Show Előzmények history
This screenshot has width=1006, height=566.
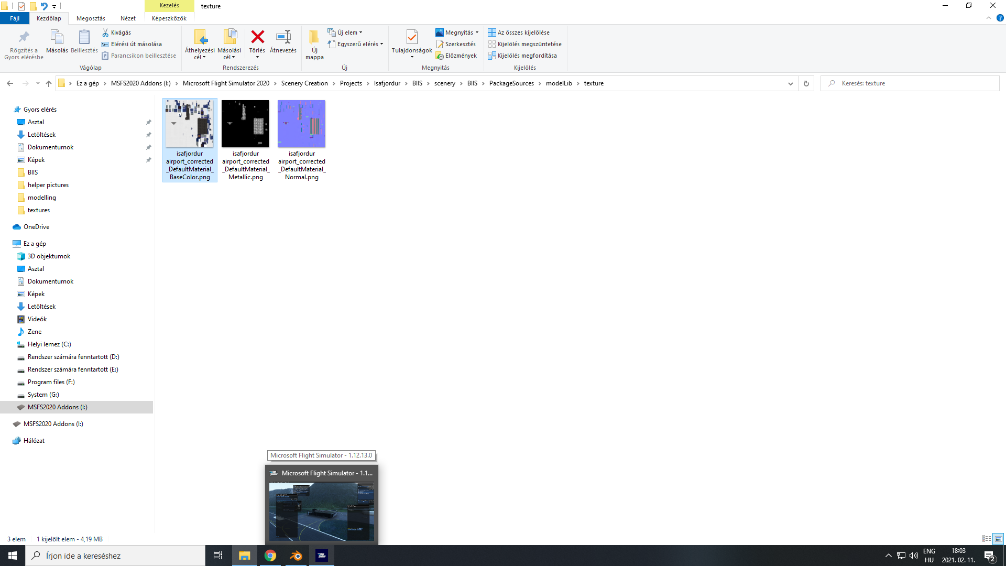coord(456,56)
